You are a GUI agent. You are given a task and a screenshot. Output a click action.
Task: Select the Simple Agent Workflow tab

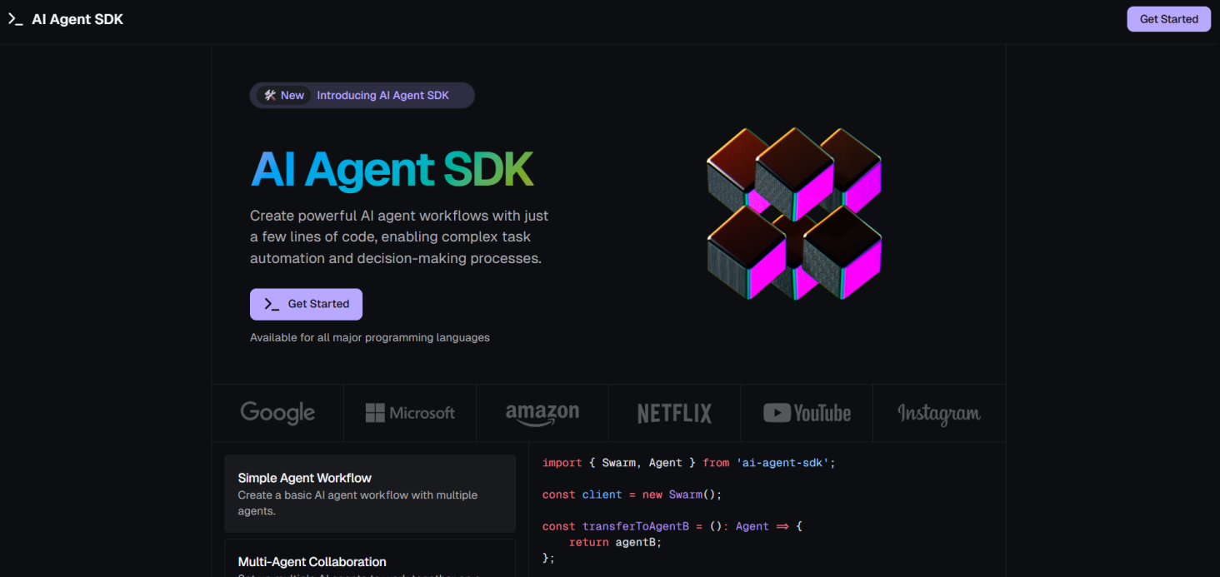coord(370,494)
